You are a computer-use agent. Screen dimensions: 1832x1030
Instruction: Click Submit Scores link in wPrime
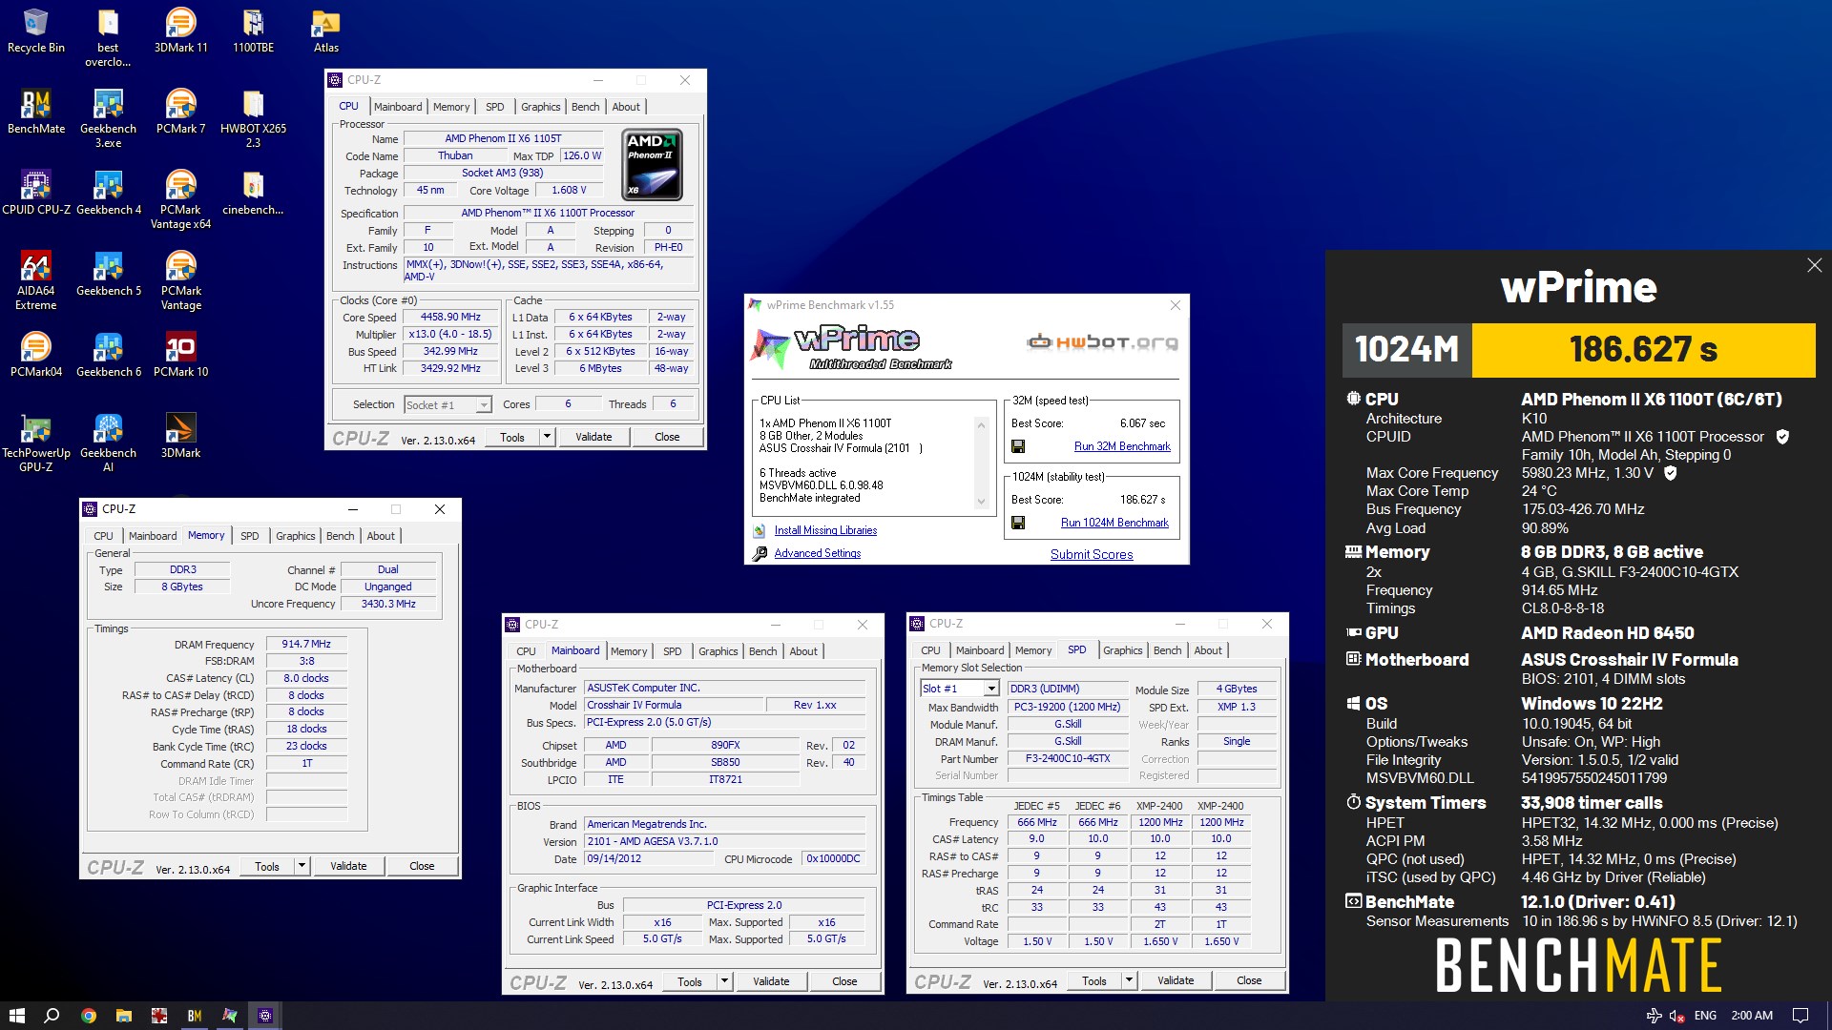pos(1092,554)
